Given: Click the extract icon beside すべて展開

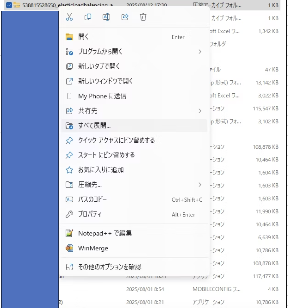Looking at the screenshot, I should pos(69,126).
